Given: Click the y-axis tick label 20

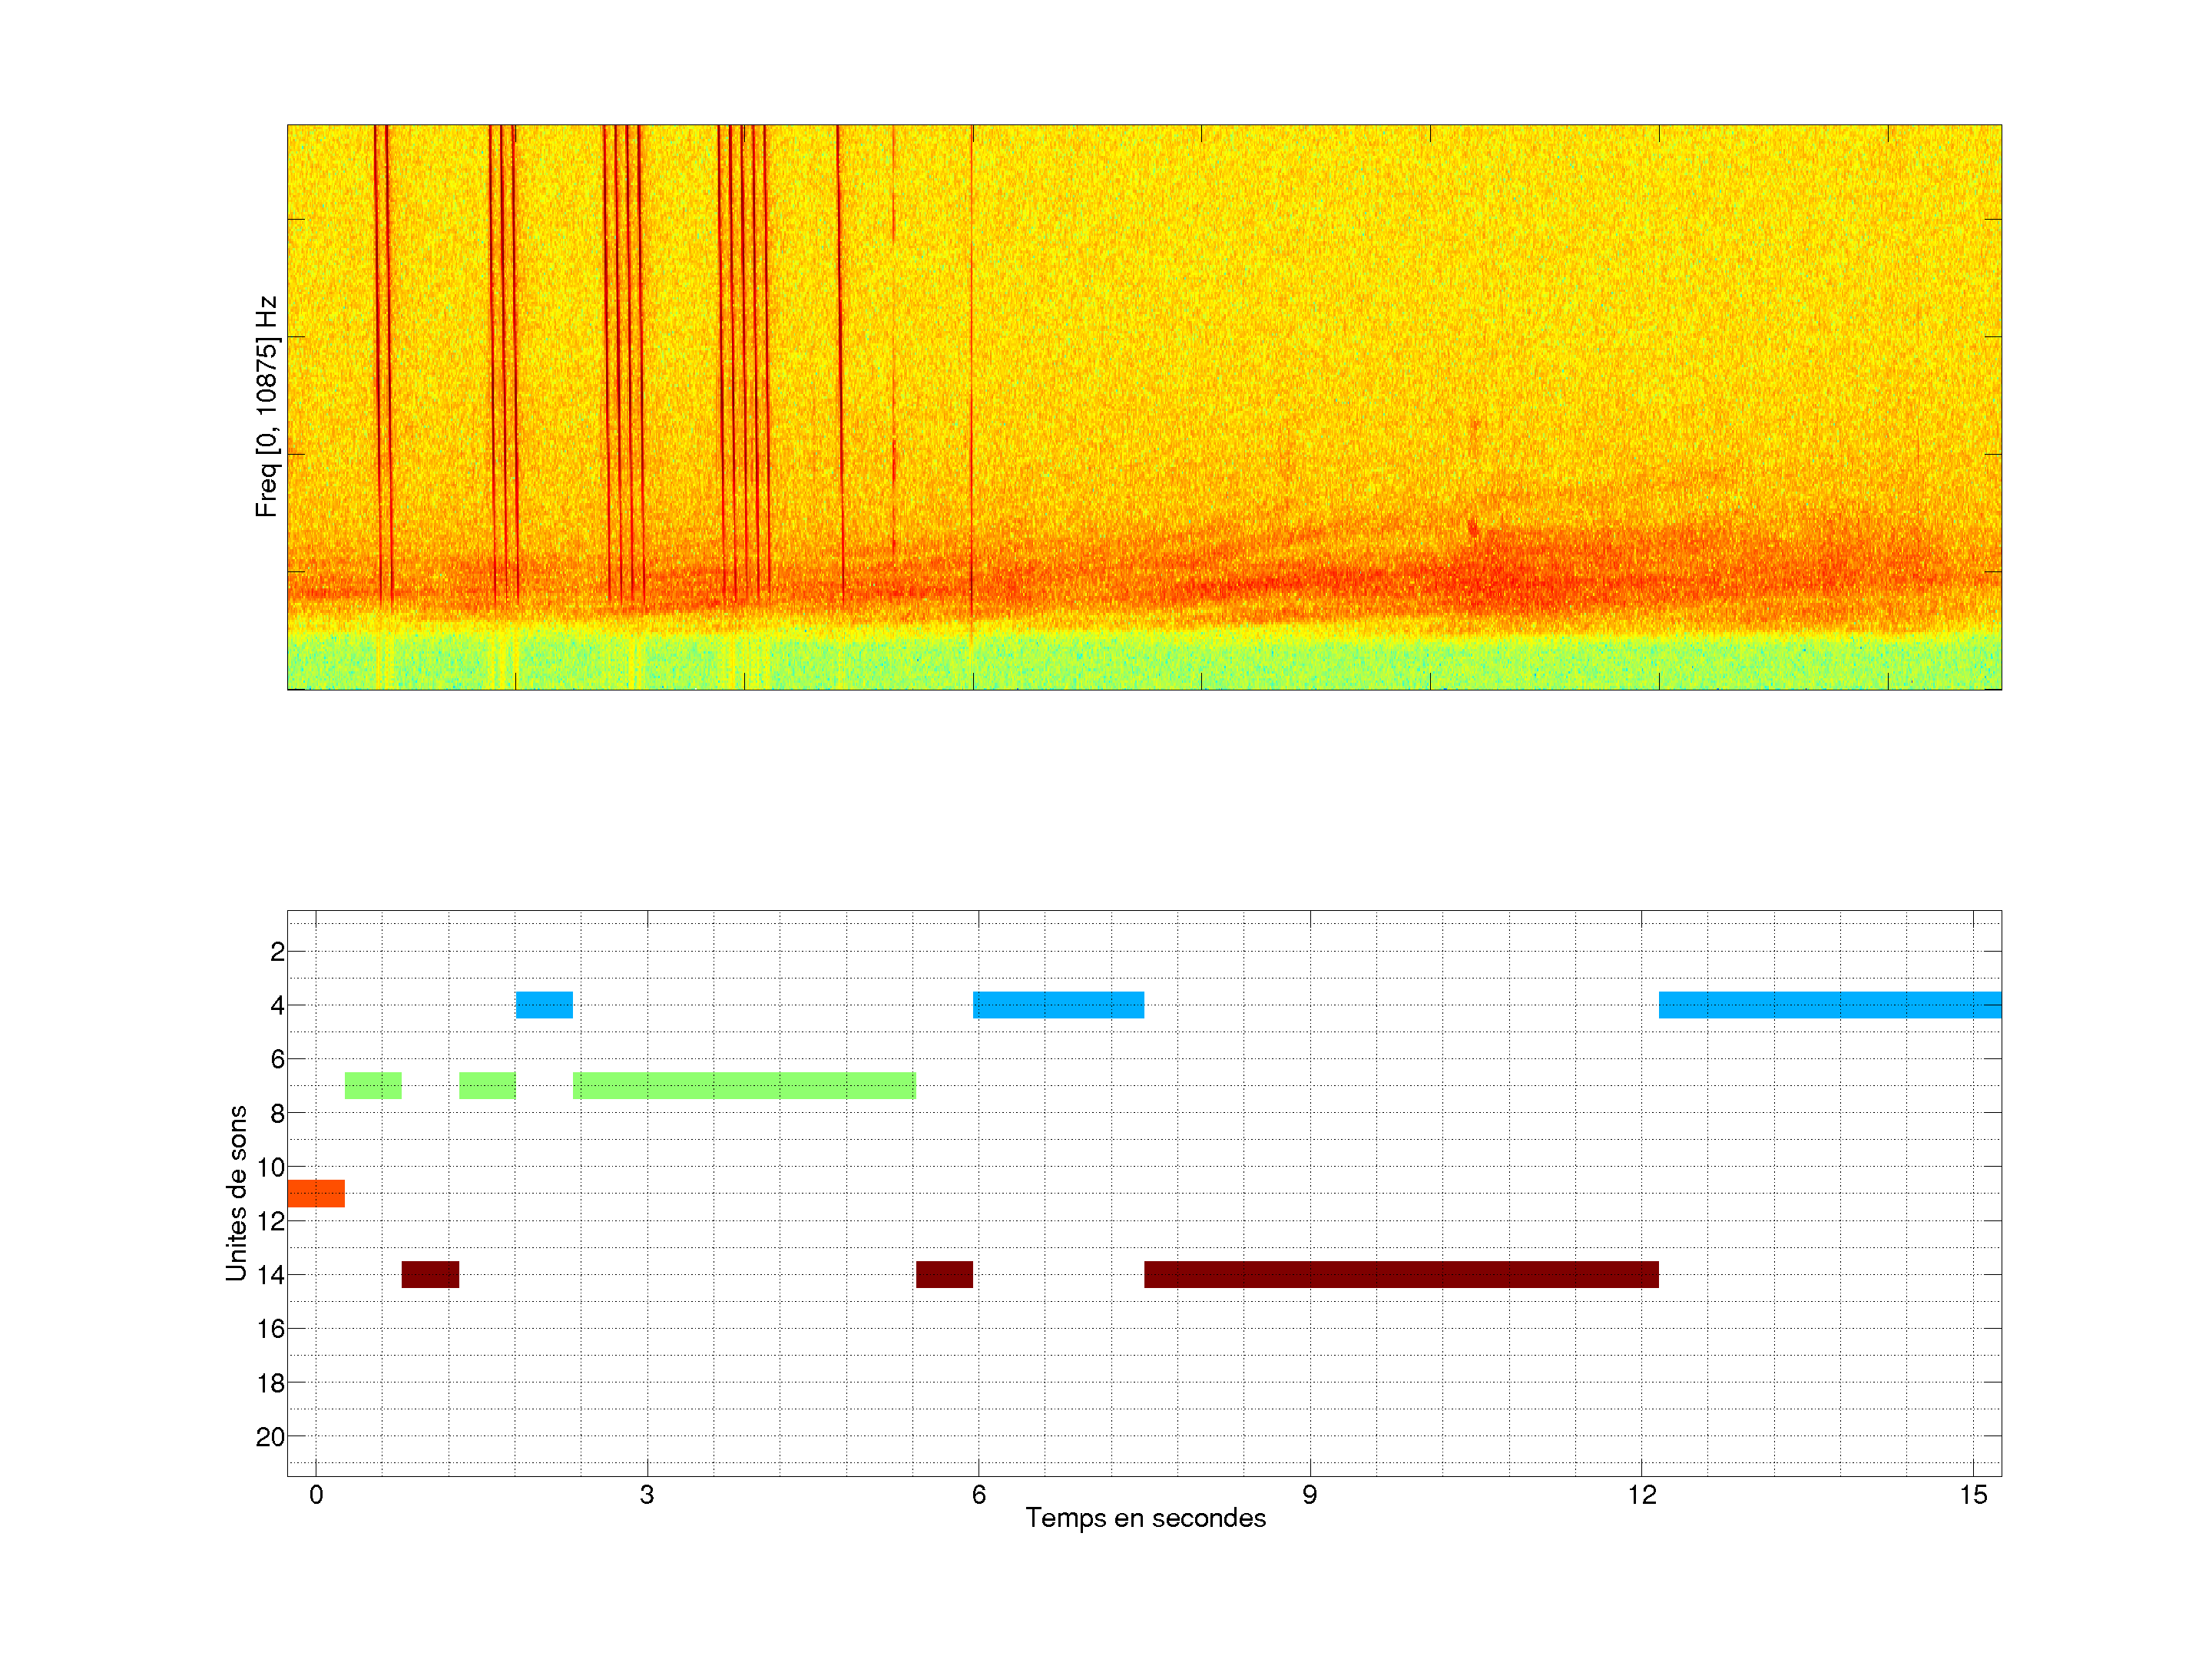Looking at the screenshot, I should point(270,1437).
